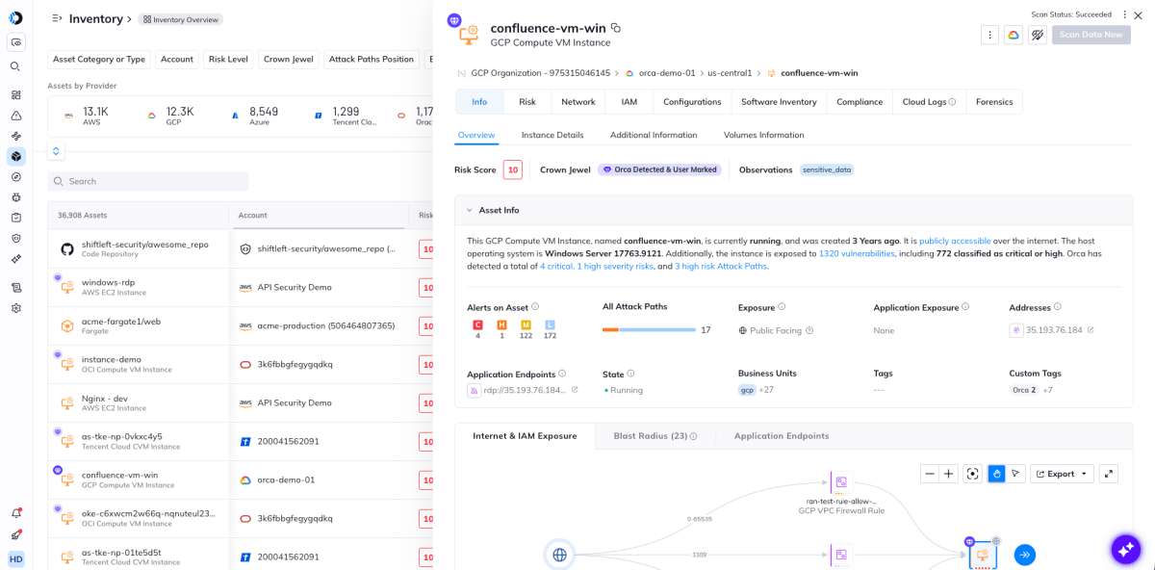1155x570 pixels.
Task: Click the internet globe node in the graph
Action: [559, 555]
